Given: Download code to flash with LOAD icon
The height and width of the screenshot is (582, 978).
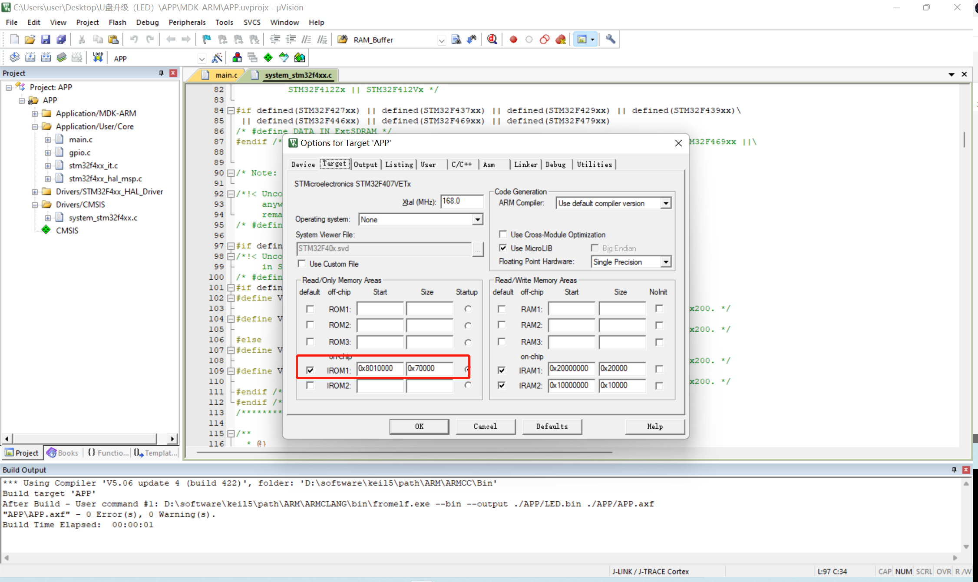Looking at the screenshot, I should [97, 57].
